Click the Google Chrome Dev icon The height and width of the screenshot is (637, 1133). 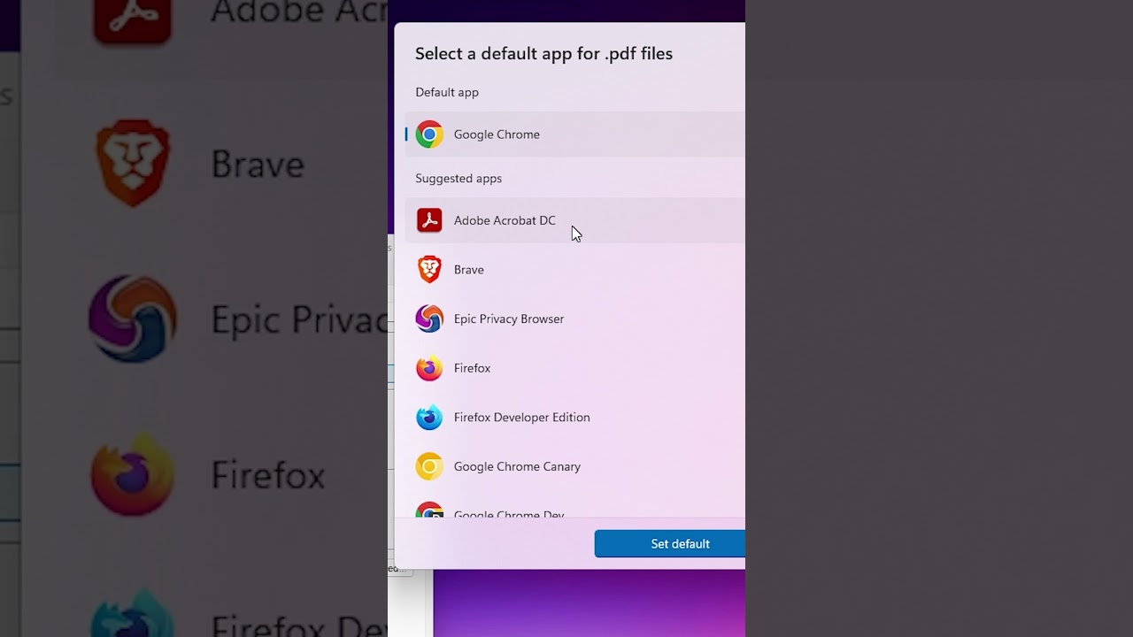click(429, 510)
